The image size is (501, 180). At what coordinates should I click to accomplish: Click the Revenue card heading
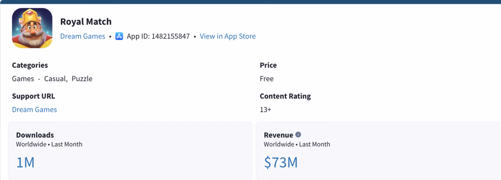[279, 135]
